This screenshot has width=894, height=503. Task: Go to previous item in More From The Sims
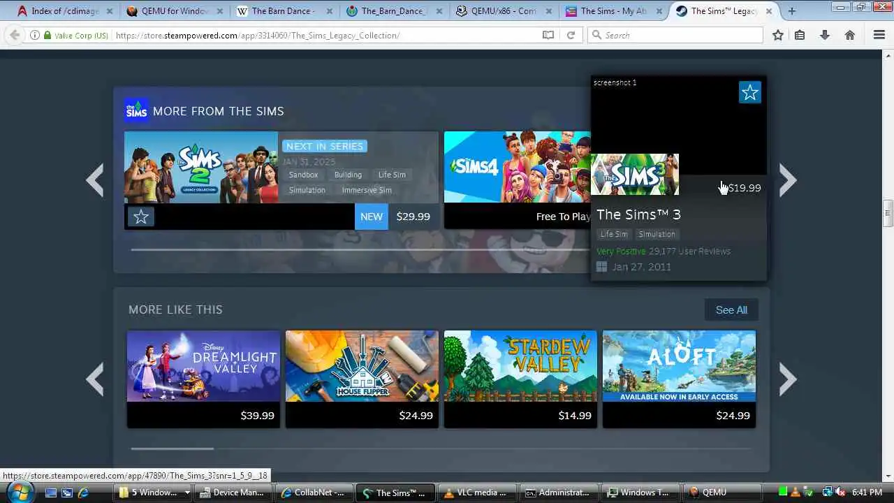tap(95, 180)
